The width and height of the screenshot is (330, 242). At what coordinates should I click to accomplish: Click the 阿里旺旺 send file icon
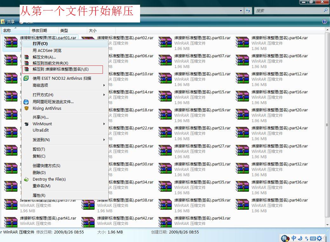pos(26,102)
